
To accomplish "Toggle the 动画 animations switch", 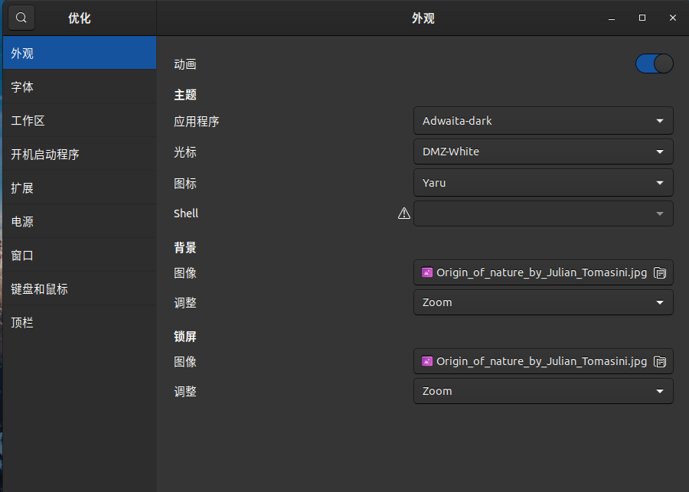I will click(654, 64).
